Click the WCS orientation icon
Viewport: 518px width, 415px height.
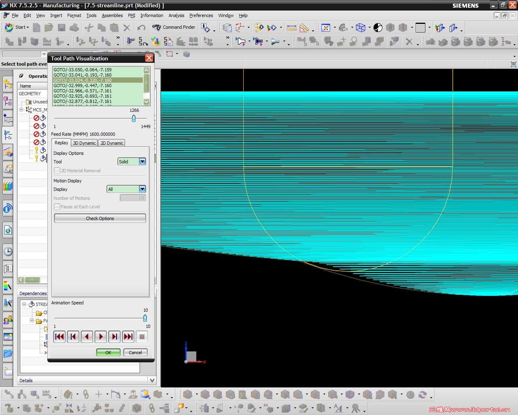[x=240, y=28]
